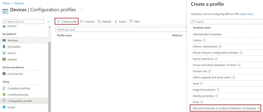Select the Email template
This screenshot has width=263, height=112.
tap(196, 83)
